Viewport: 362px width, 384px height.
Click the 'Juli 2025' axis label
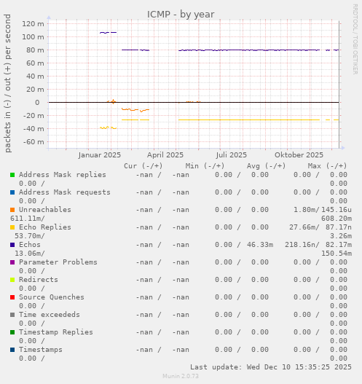point(232,155)
